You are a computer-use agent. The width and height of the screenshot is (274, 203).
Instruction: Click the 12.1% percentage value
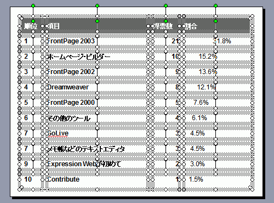pos(207,87)
